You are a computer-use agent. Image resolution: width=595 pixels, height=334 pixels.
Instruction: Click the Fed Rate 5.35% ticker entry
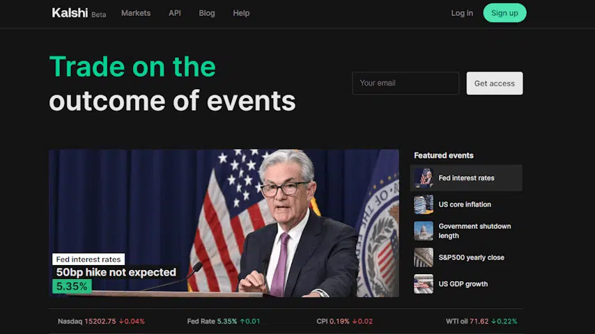224,321
